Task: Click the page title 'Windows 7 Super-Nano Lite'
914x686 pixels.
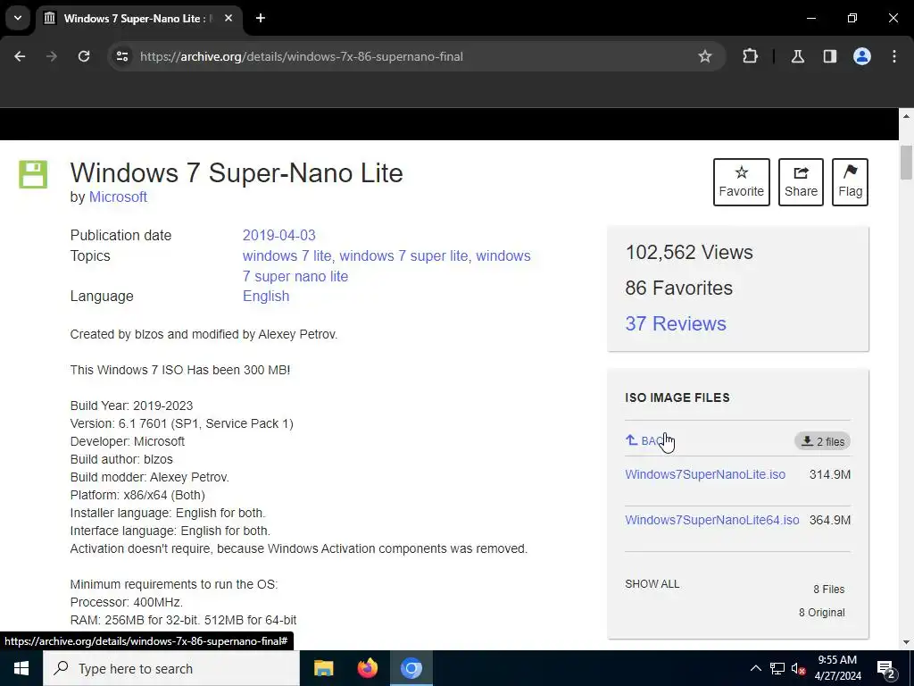Action: coord(237,173)
